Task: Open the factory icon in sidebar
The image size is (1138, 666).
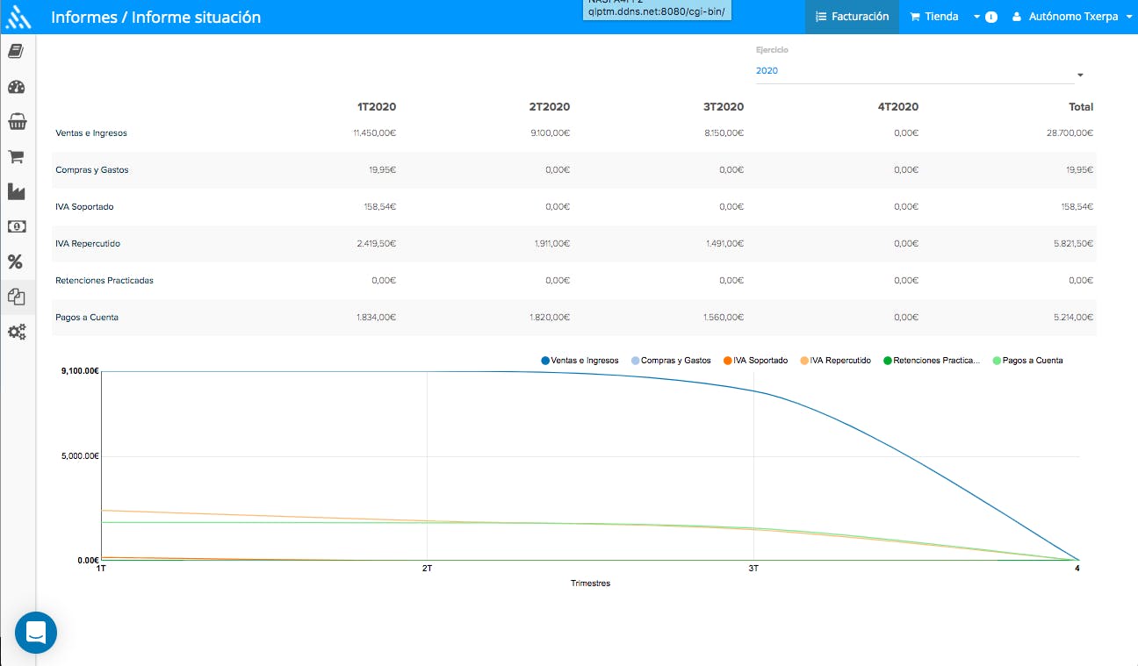Action: [17, 191]
